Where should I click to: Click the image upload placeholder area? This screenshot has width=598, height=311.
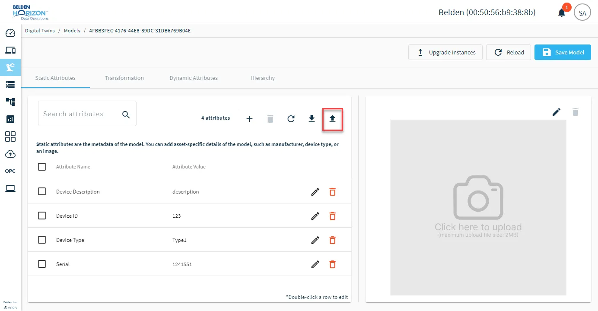point(478,208)
